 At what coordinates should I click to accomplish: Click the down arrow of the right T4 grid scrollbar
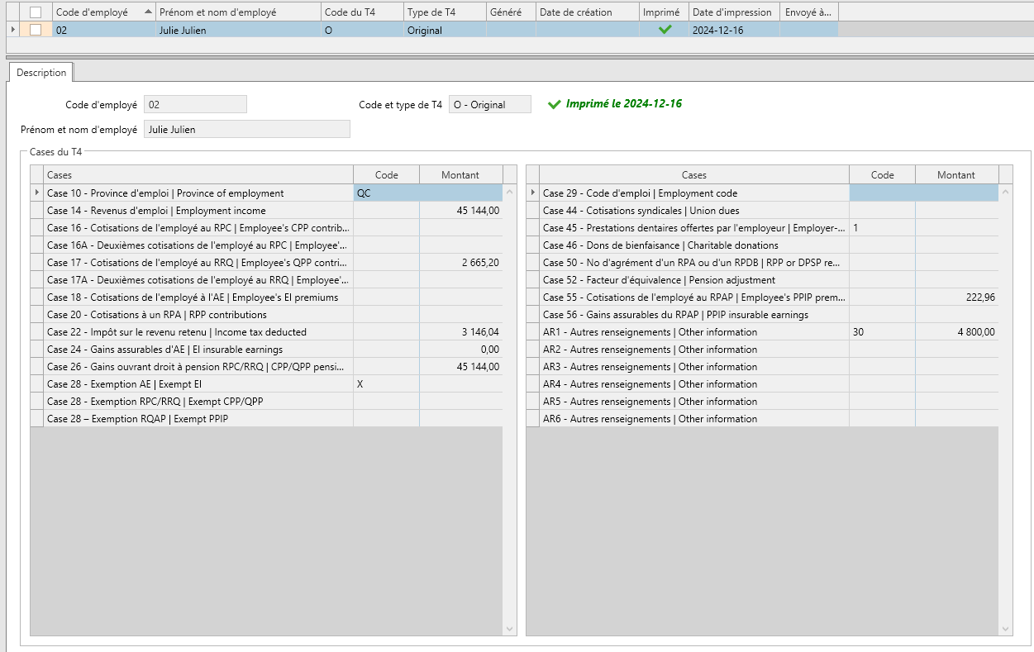click(1005, 629)
